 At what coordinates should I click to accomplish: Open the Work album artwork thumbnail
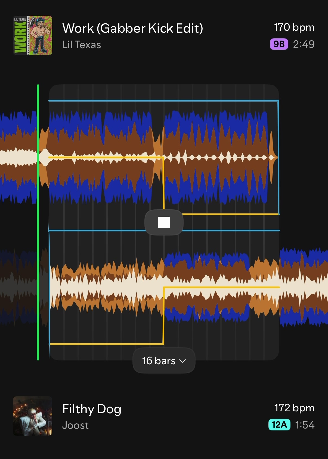(x=33, y=35)
